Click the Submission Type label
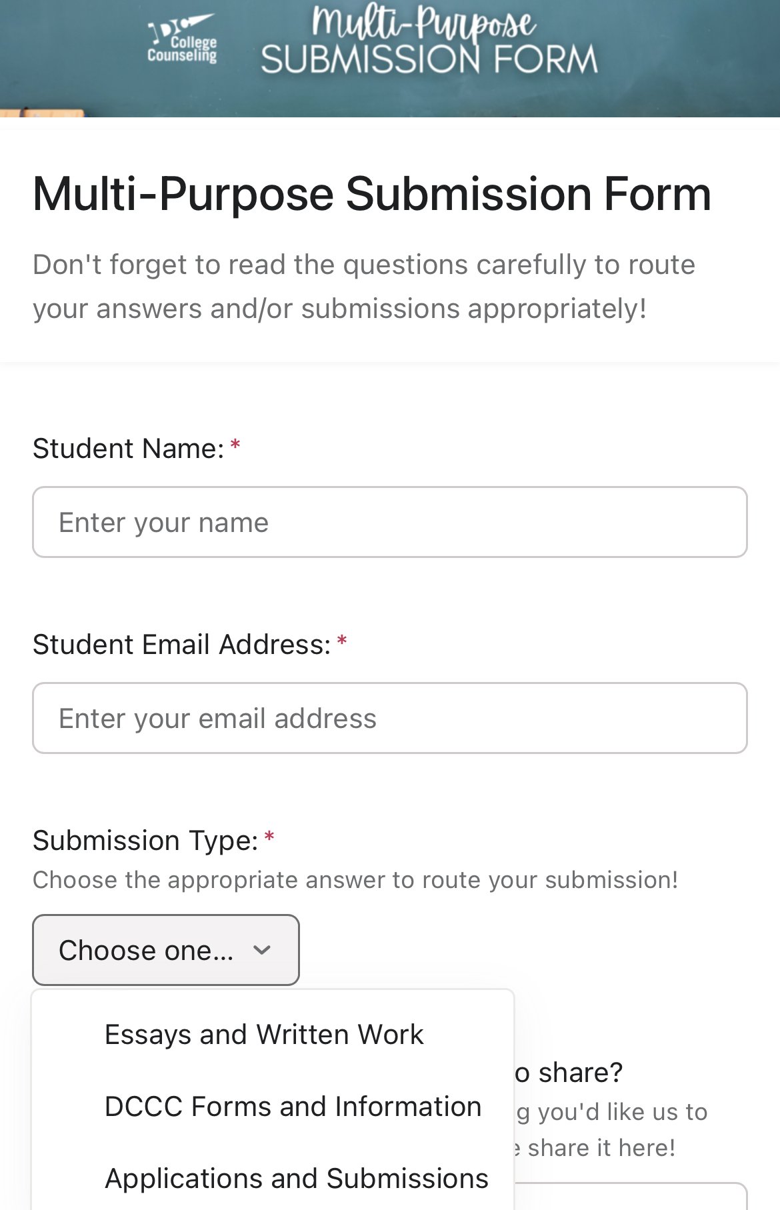The image size is (780, 1210). [145, 841]
